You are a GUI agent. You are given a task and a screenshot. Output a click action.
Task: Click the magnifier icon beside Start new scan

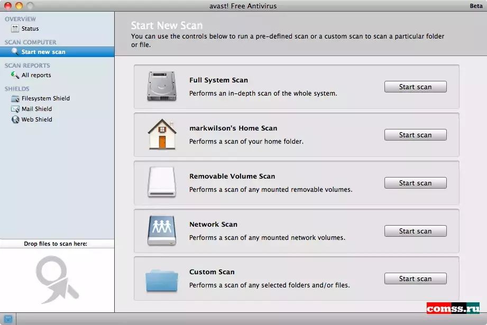coord(15,52)
